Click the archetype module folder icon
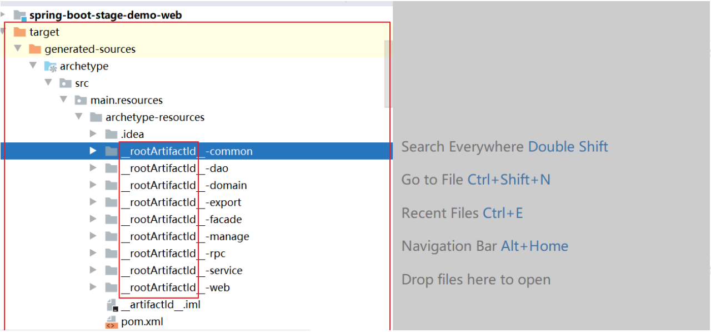The height and width of the screenshot is (332, 711). point(51,66)
